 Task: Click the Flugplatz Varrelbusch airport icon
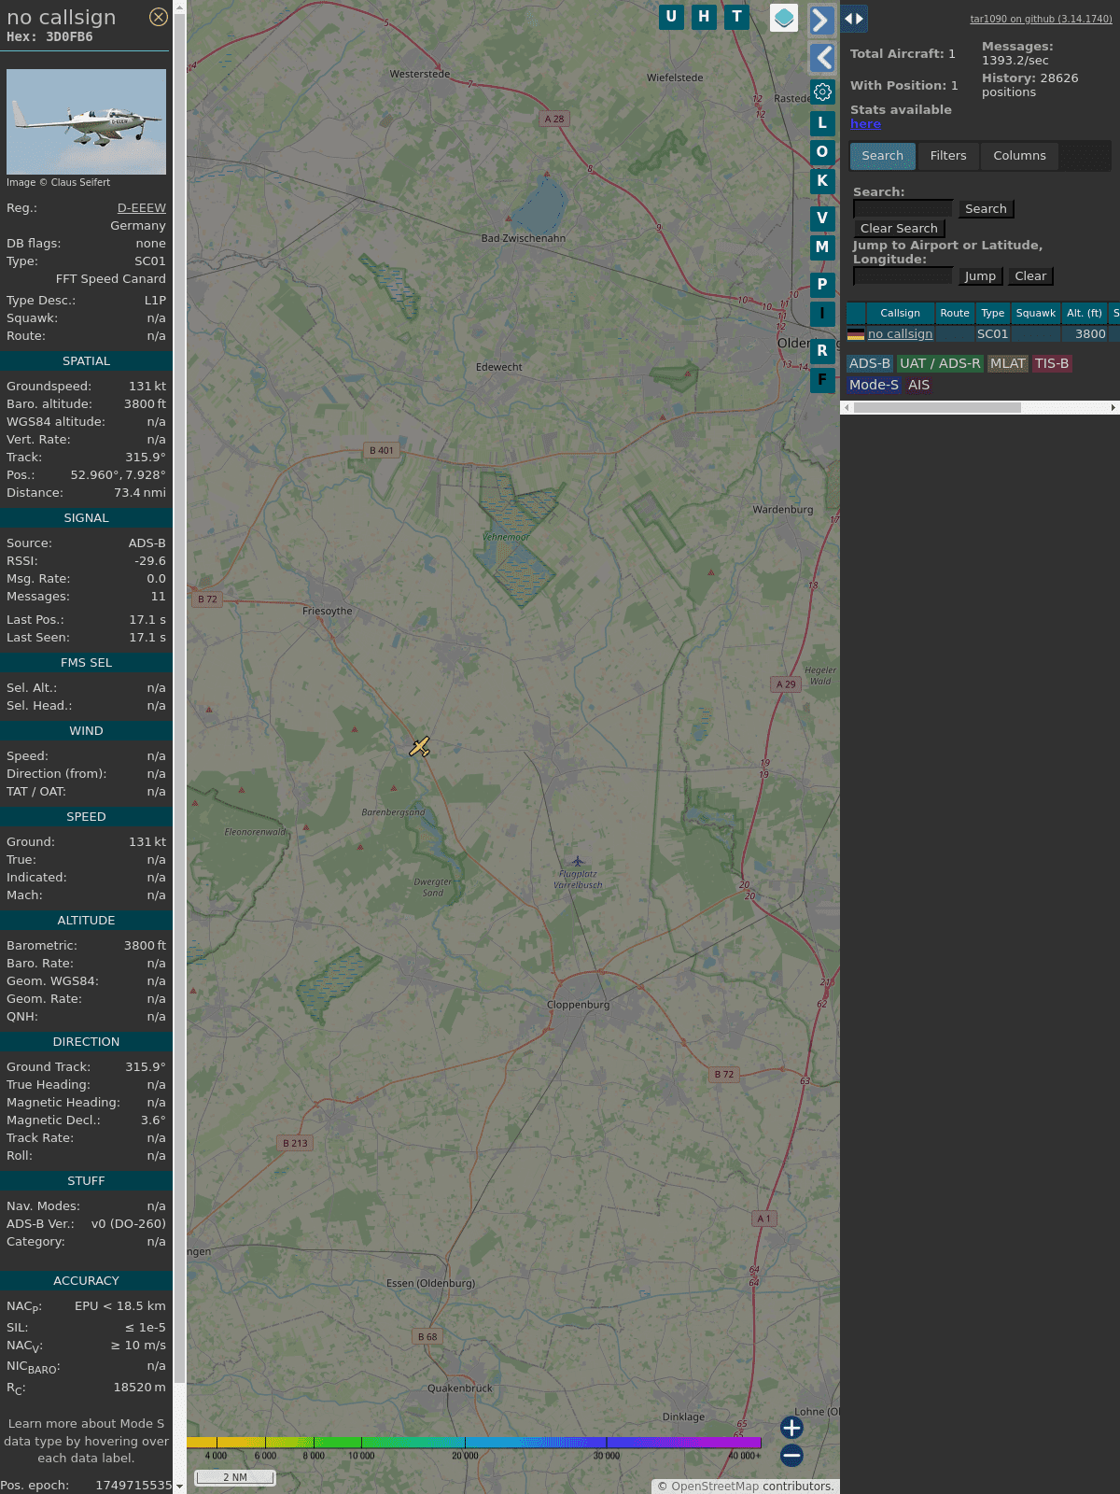578,862
